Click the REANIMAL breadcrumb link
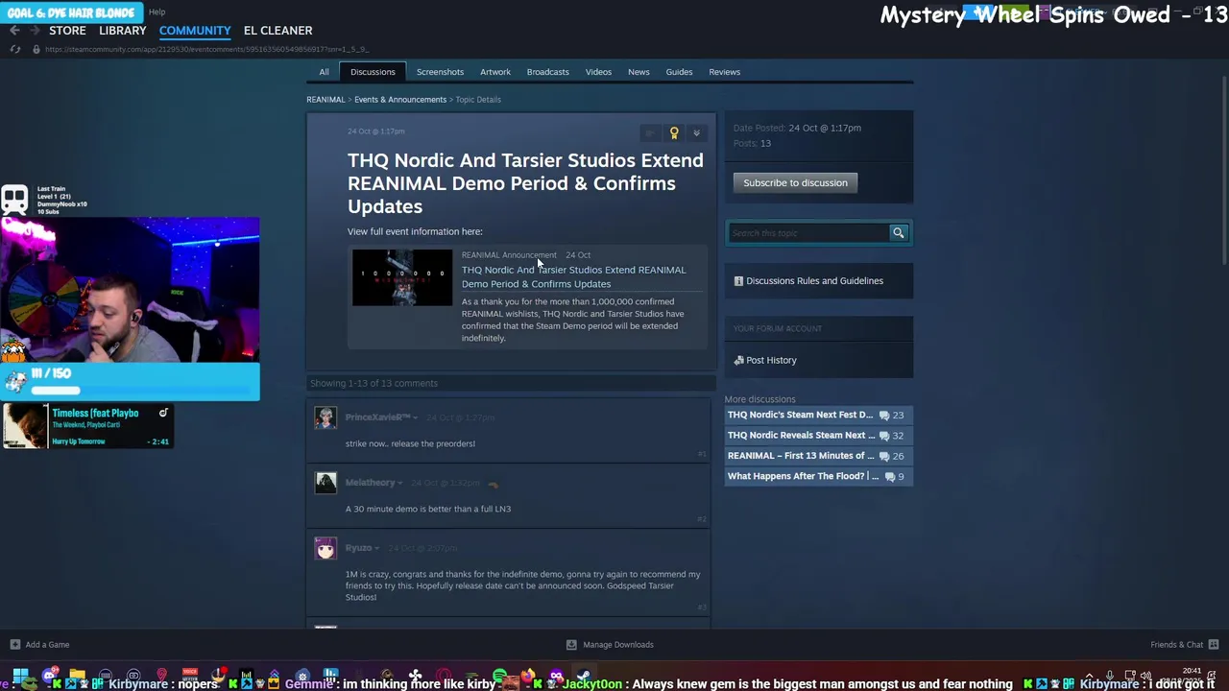The image size is (1229, 691). coord(325,100)
